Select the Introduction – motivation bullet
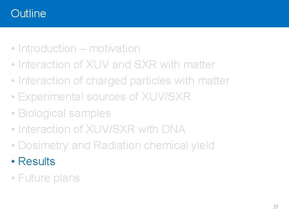Screen dimensions: 289x217 coord(79,49)
